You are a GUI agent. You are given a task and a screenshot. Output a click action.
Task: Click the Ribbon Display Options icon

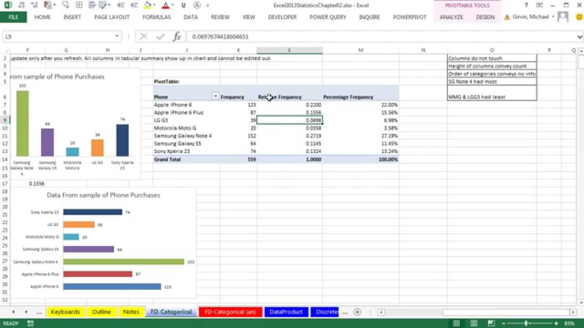coord(538,5)
